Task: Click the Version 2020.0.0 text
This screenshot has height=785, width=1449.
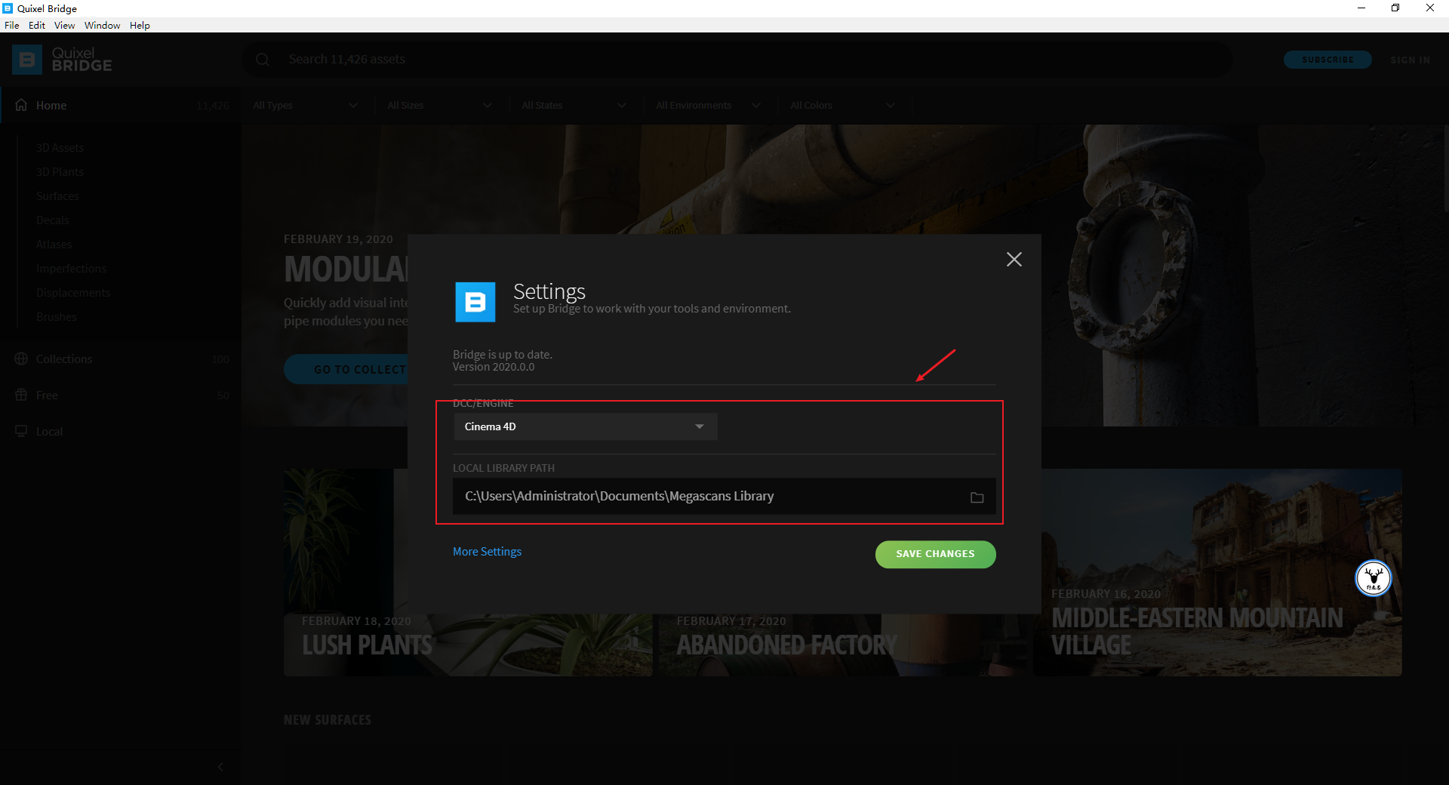Action: tap(494, 368)
